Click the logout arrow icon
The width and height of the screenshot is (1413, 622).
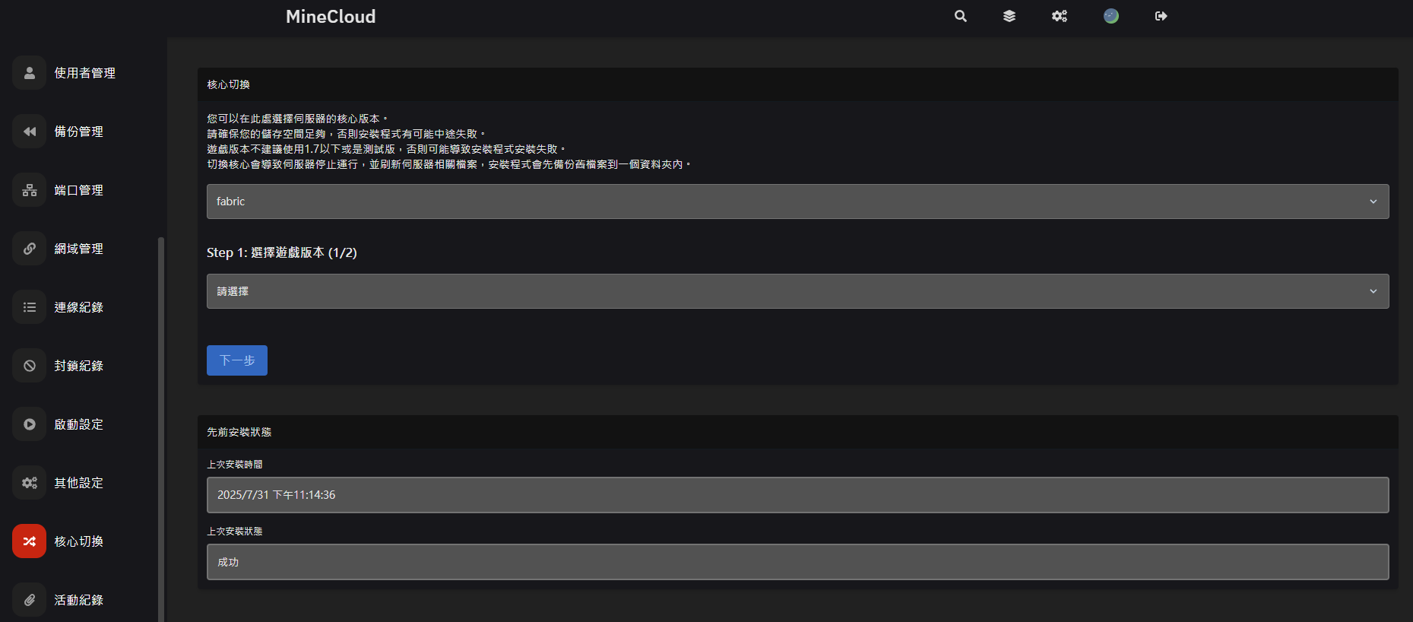pos(1161,16)
